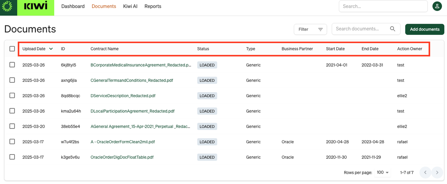The image size is (447, 184).
Task: Click action owner ellie2 for 8qd8bcqc
Action: tap(402, 96)
